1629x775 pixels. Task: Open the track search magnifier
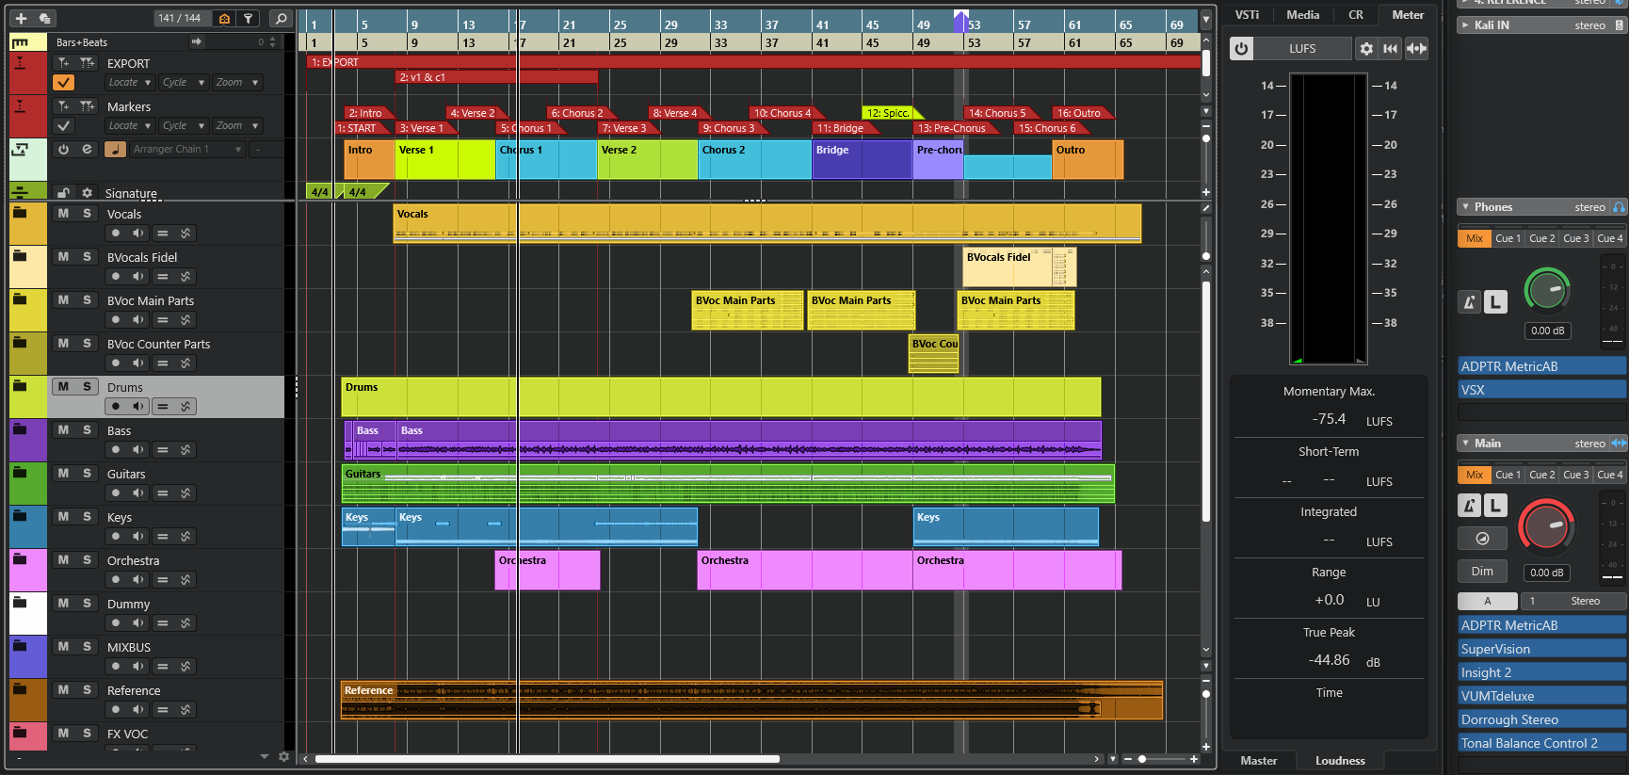click(281, 18)
